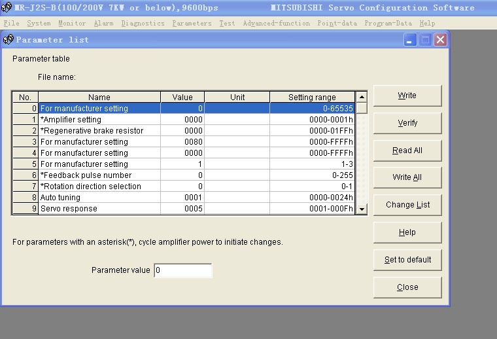
Task: Click the Change List button
Action: (x=407, y=205)
